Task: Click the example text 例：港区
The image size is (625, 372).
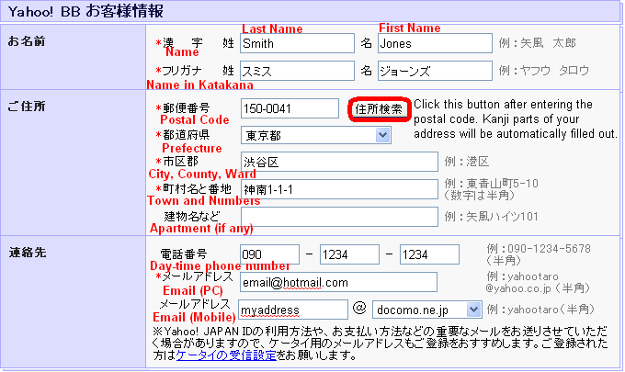Action: [x=467, y=162]
